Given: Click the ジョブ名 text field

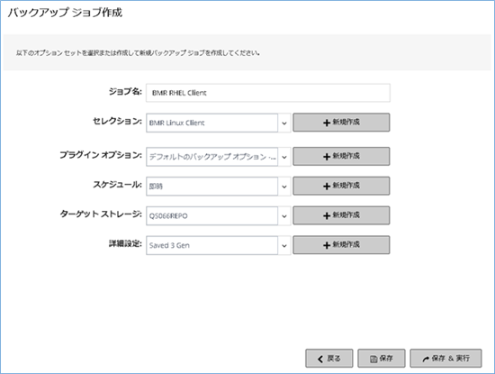Looking at the screenshot, I should click(268, 93).
